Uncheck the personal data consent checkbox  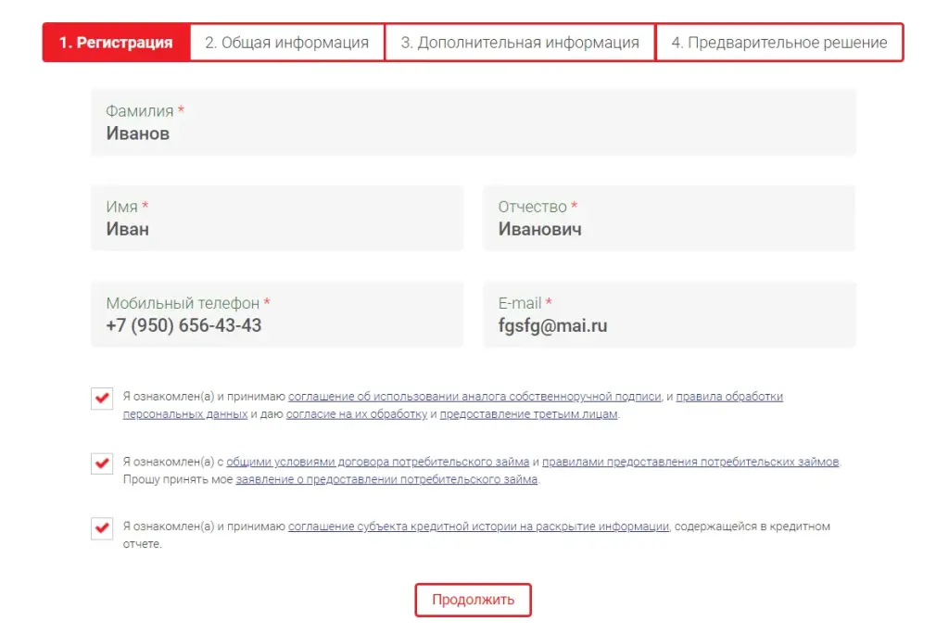coord(102,399)
